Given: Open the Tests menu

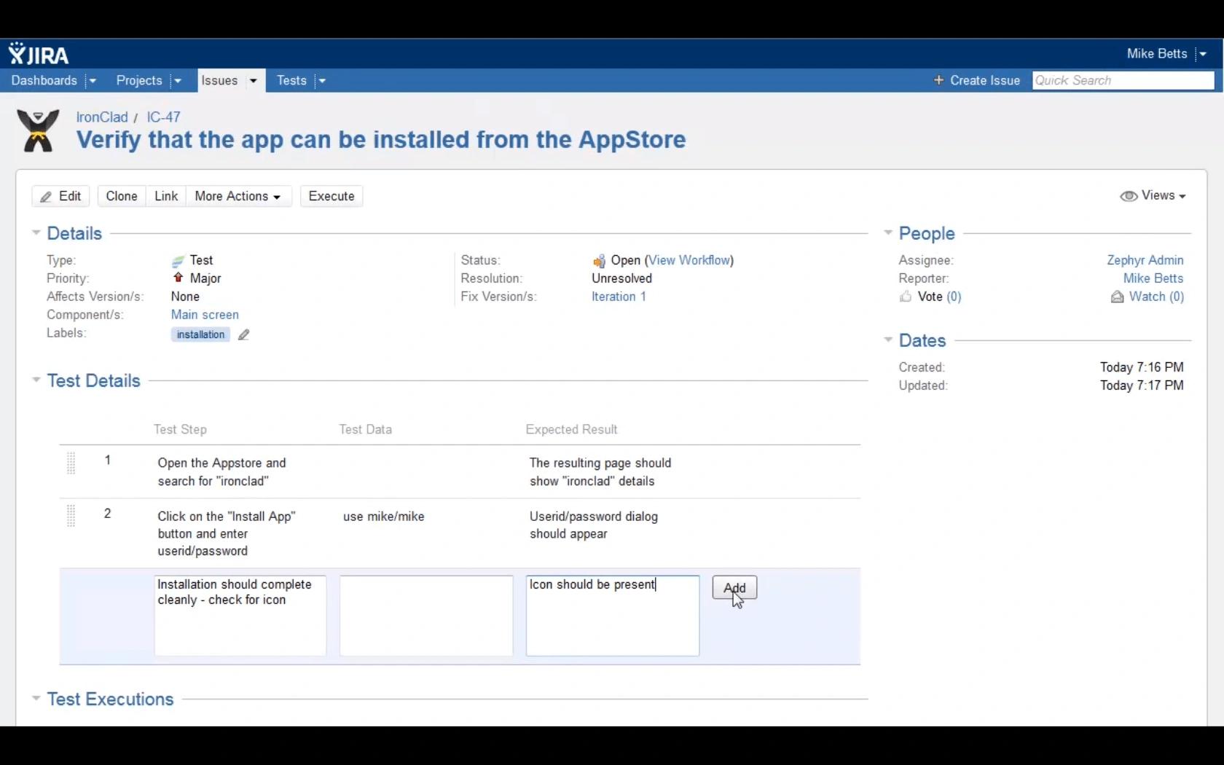Looking at the screenshot, I should pyautogui.click(x=291, y=80).
